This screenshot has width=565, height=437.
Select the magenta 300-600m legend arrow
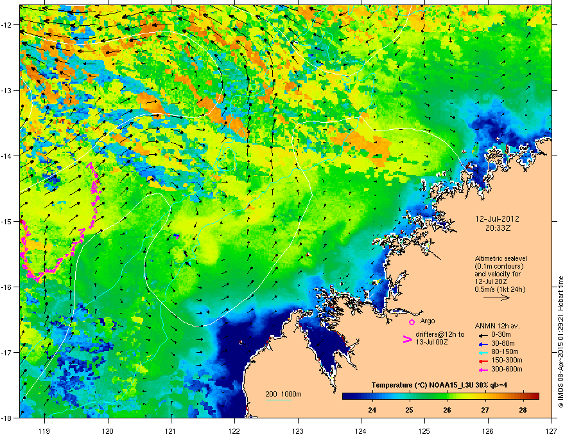483,369
